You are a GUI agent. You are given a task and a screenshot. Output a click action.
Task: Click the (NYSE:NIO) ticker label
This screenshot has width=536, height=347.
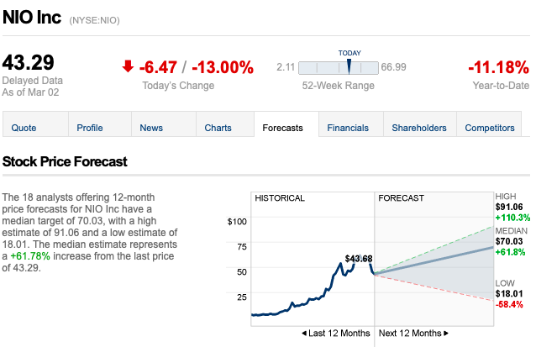[94, 20]
